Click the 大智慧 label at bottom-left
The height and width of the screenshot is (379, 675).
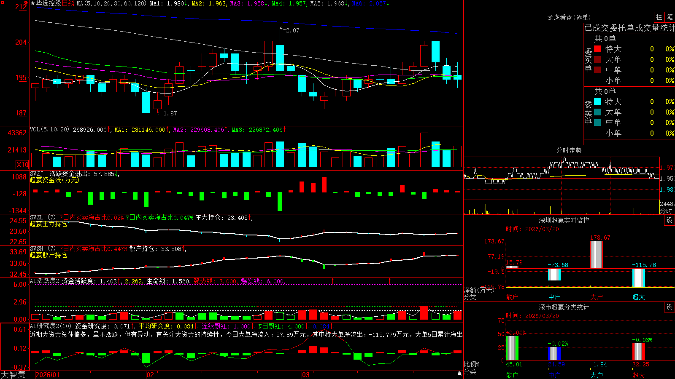[x=13, y=374]
